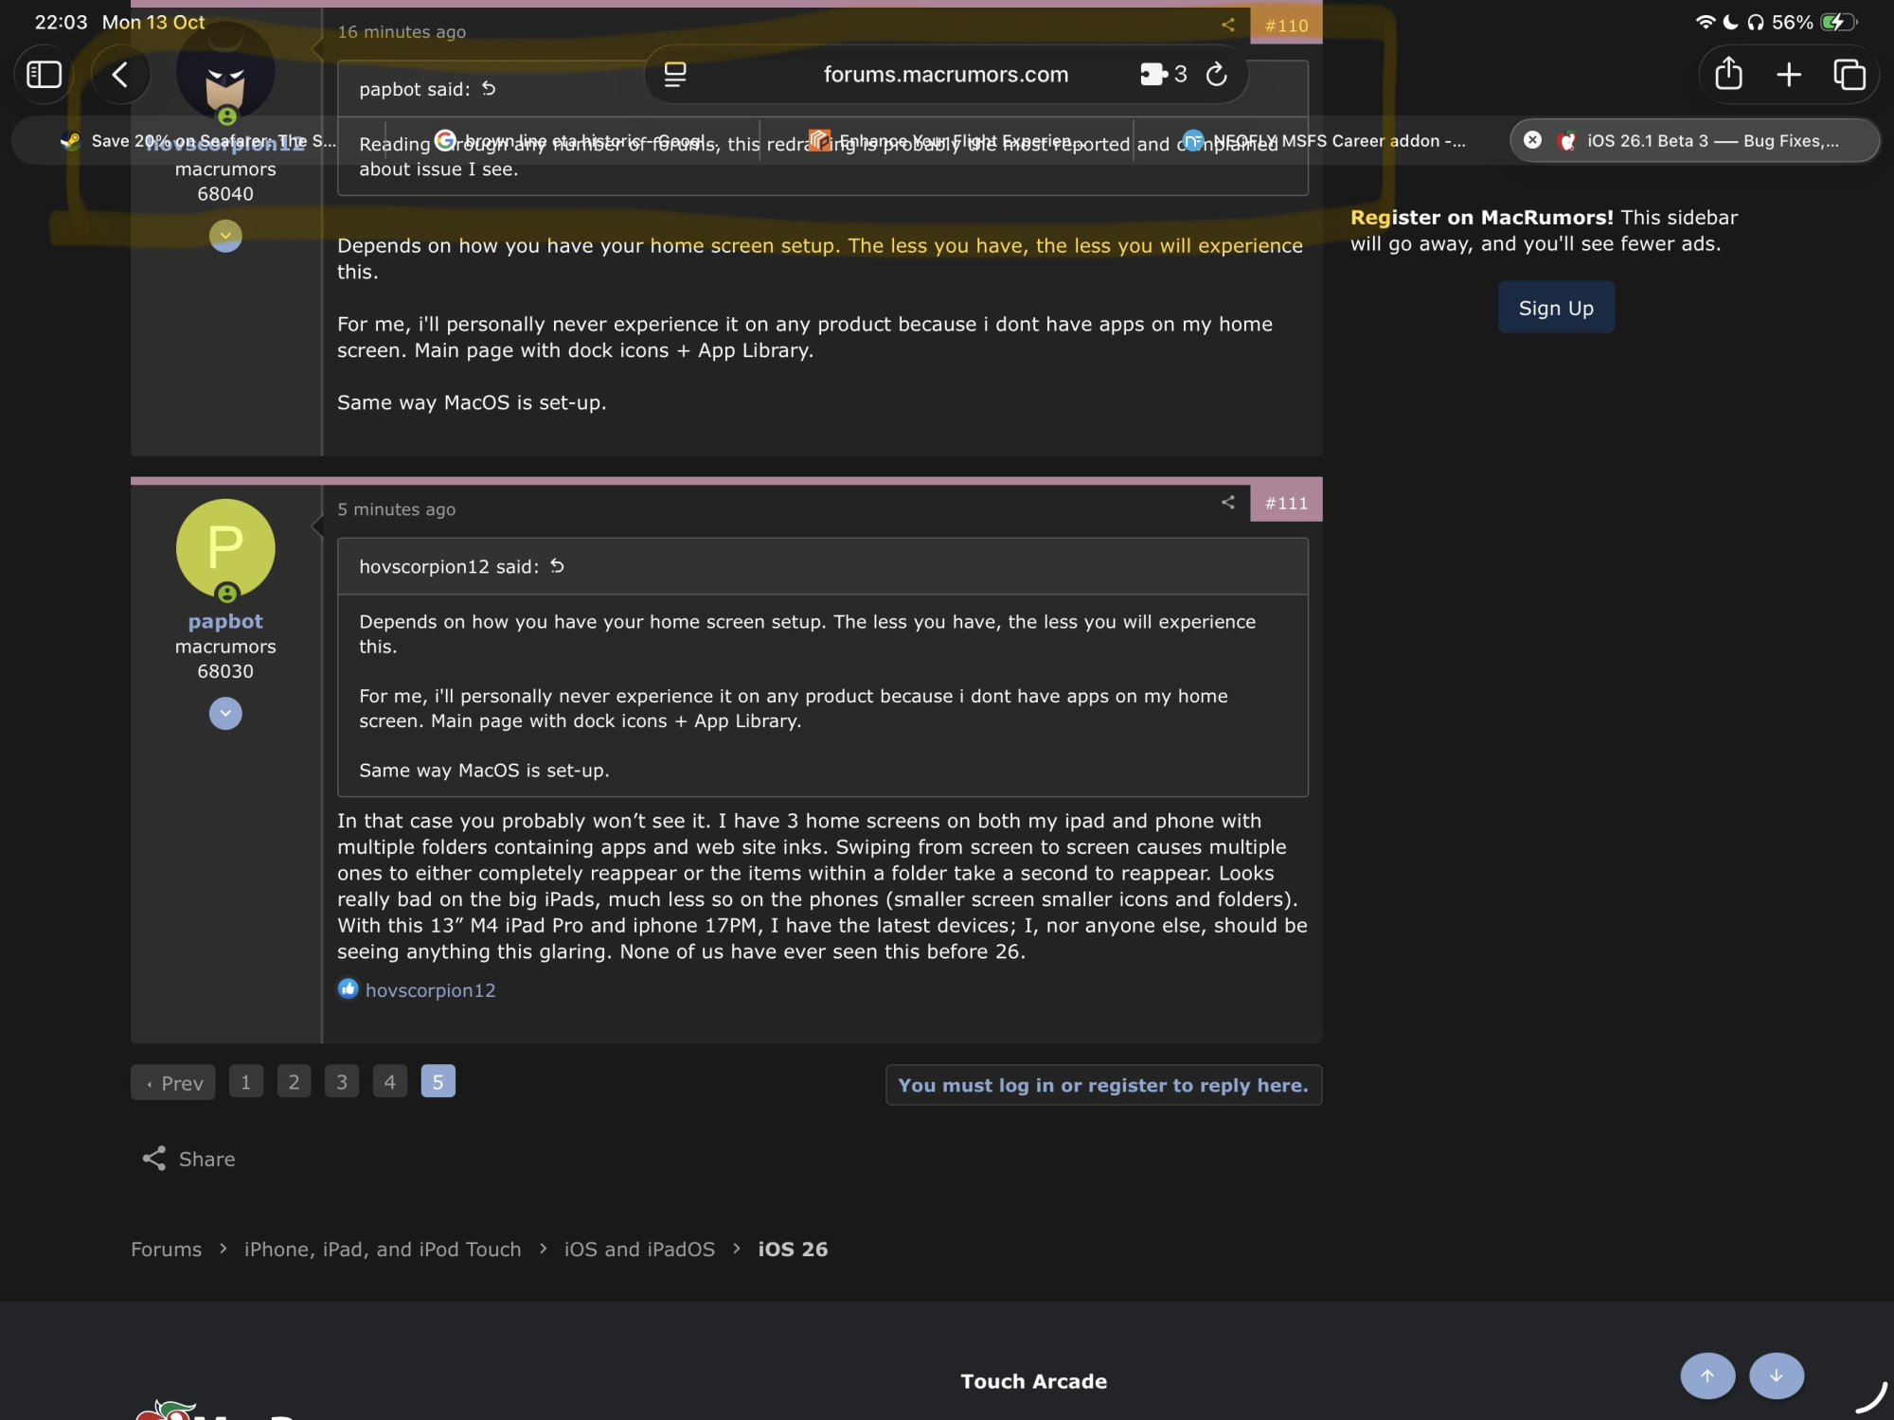1894x1420 pixels.
Task: Toggle the Safari sidebar panel
Action: point(44,75)
